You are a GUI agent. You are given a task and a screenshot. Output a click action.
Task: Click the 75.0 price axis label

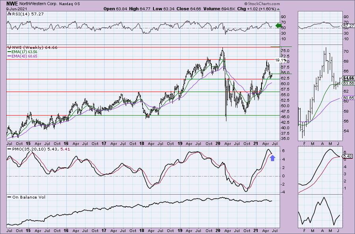[x=284, y=50]
